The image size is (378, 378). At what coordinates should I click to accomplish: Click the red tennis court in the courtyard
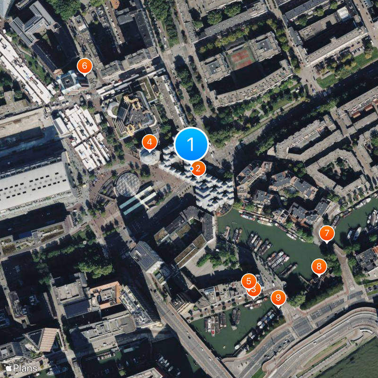click(x=241, y=59)
